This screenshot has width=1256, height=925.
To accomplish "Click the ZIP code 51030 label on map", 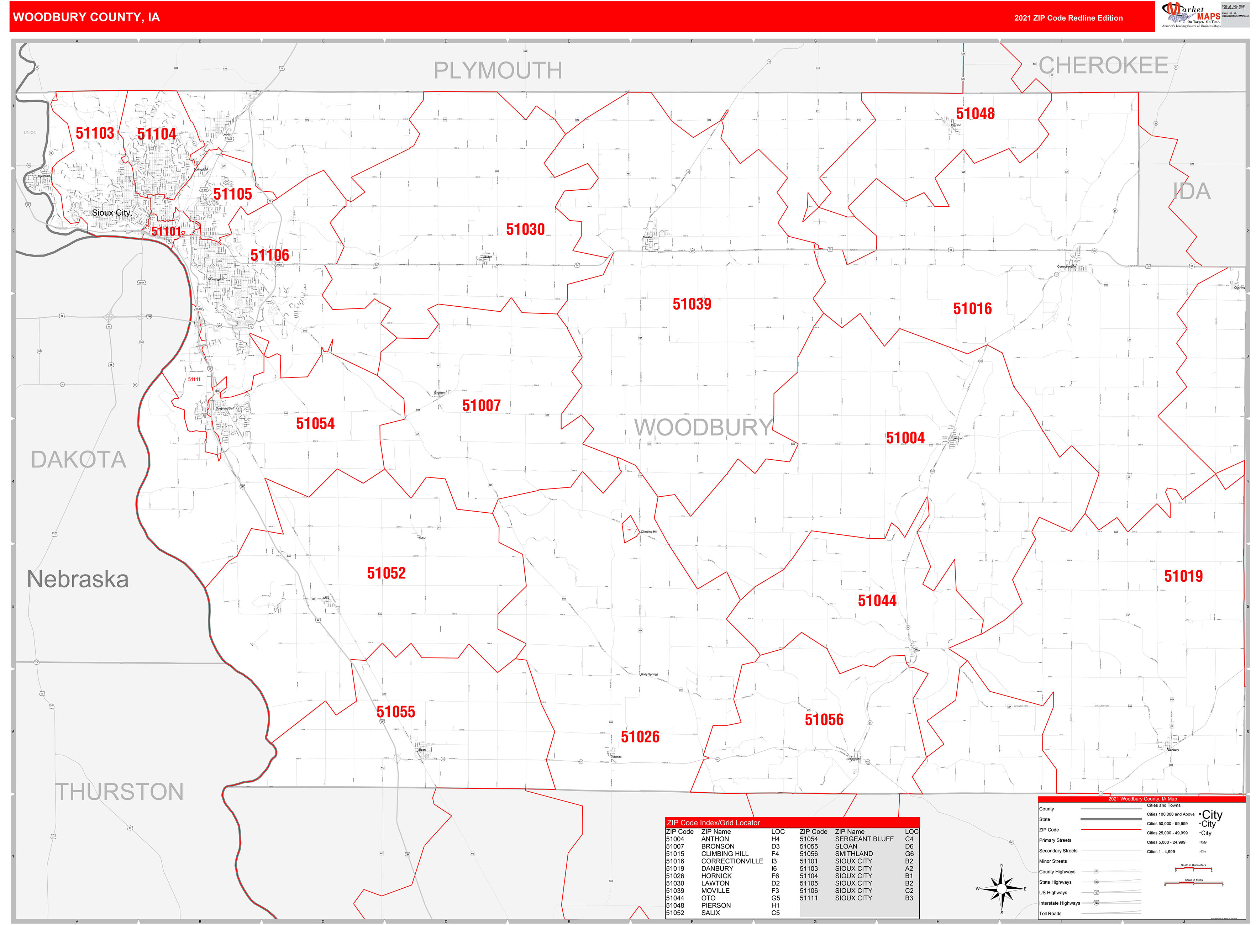I will click(525, 229).
